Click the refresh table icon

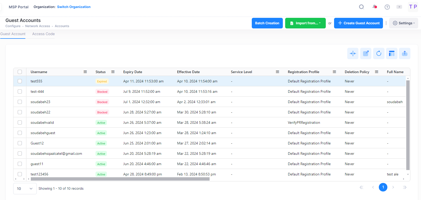(379, 53)
